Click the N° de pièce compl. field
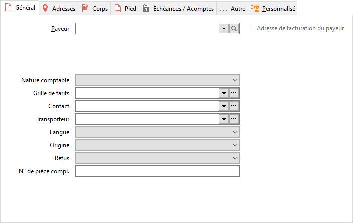Viewport: 353px width, 223px height. 157,171
